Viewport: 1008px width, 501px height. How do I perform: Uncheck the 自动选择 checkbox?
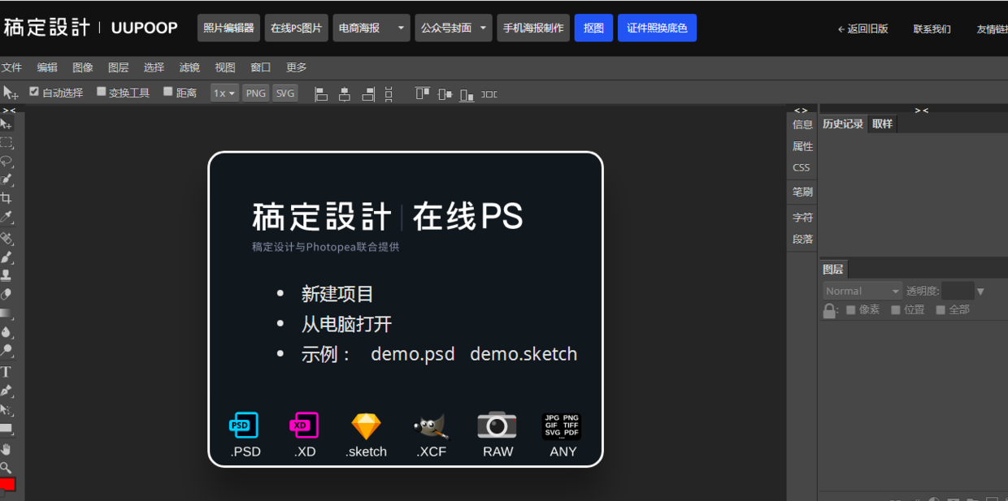[x=34, y=92]
